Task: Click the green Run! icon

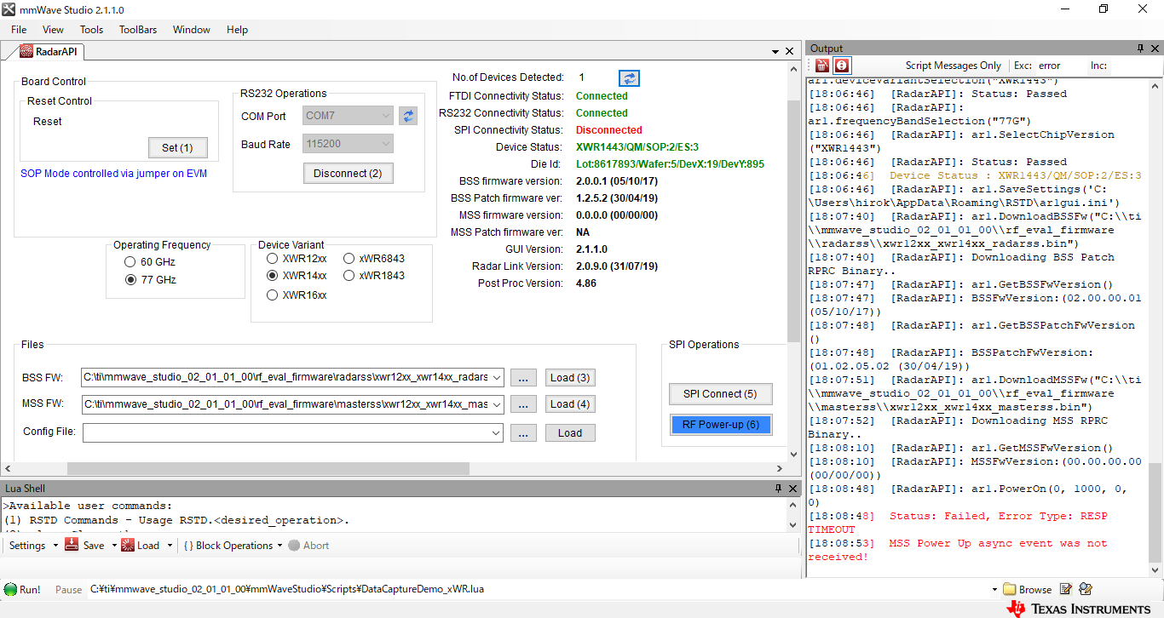Action: tap(10, 589)
